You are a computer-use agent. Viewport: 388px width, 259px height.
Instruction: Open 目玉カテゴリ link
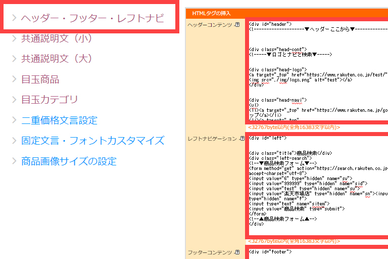[x=50, y=100]
